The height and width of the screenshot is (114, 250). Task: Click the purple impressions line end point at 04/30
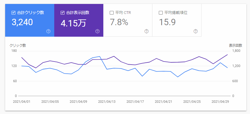point(227,55)
